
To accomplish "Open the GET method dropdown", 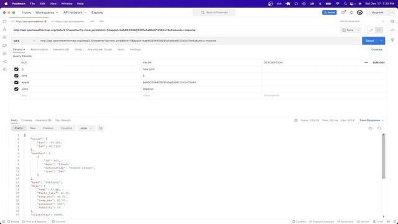I will (24, 40).
